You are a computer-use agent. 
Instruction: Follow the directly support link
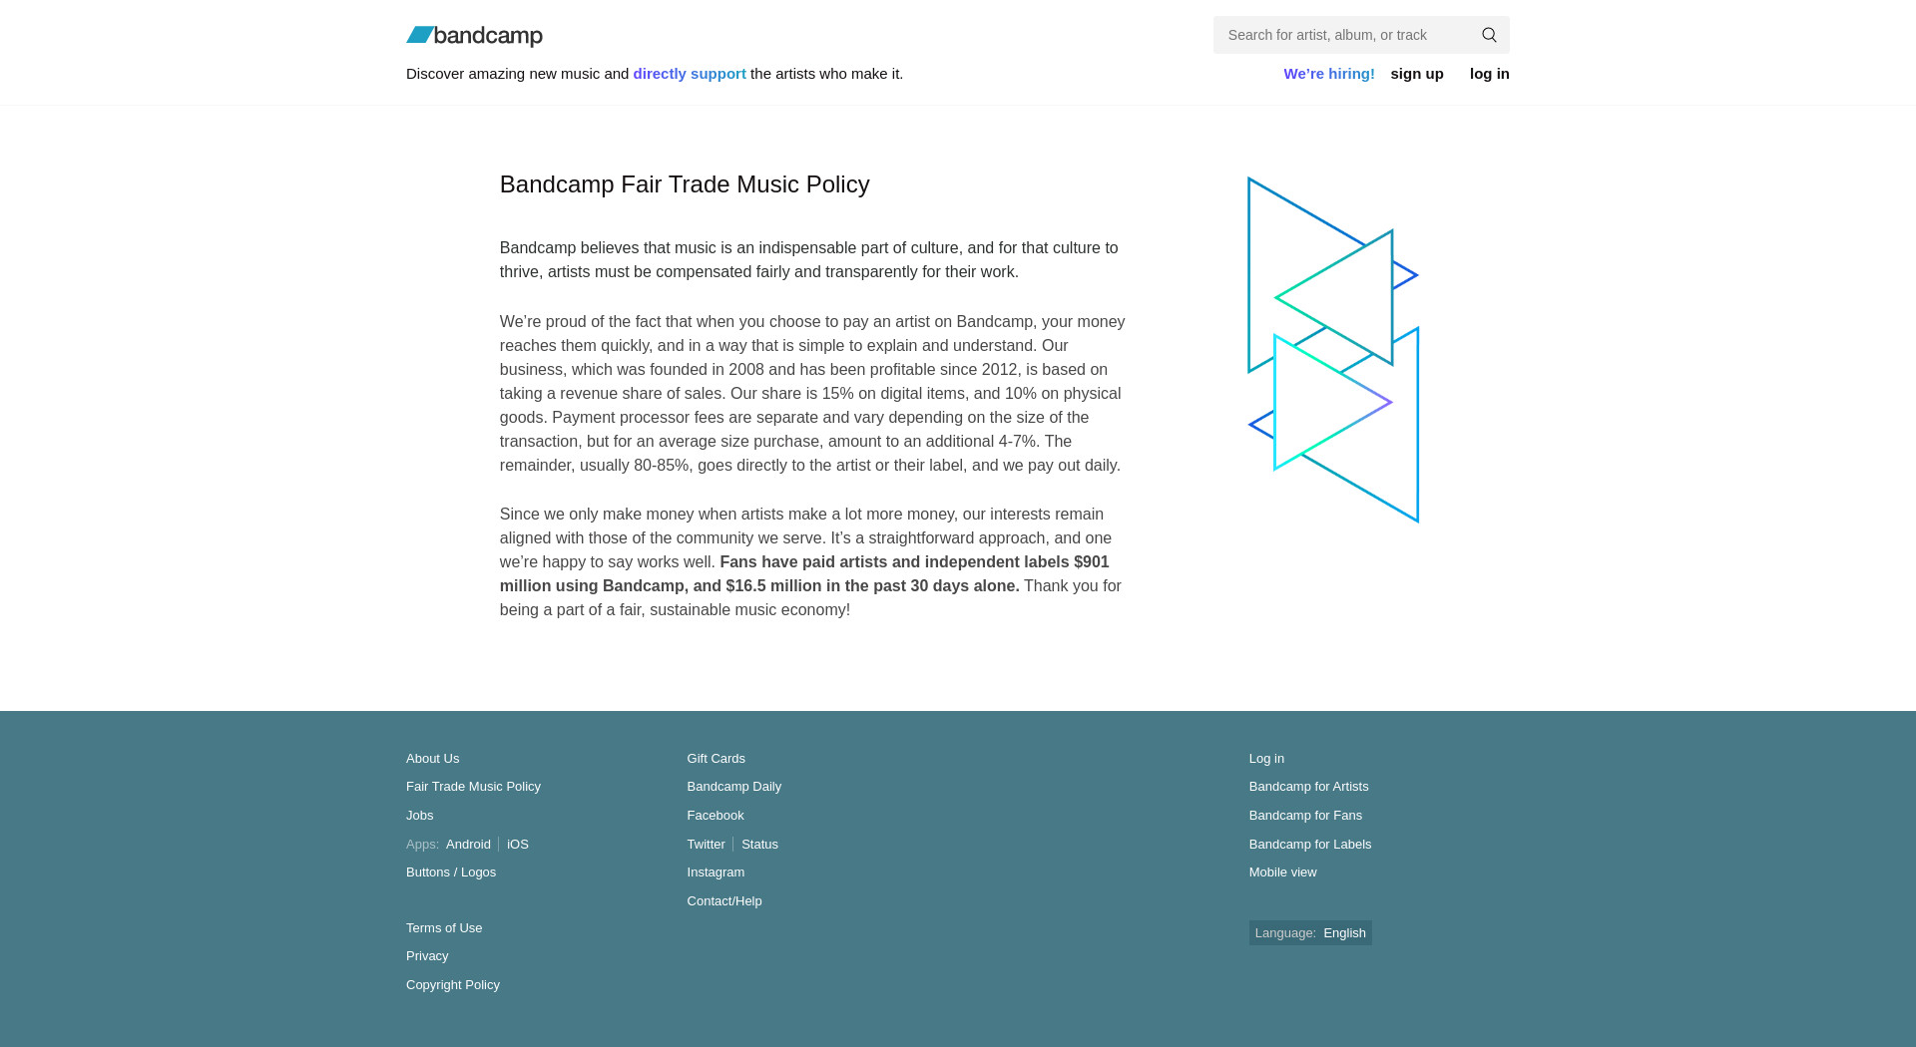[690, 74]
